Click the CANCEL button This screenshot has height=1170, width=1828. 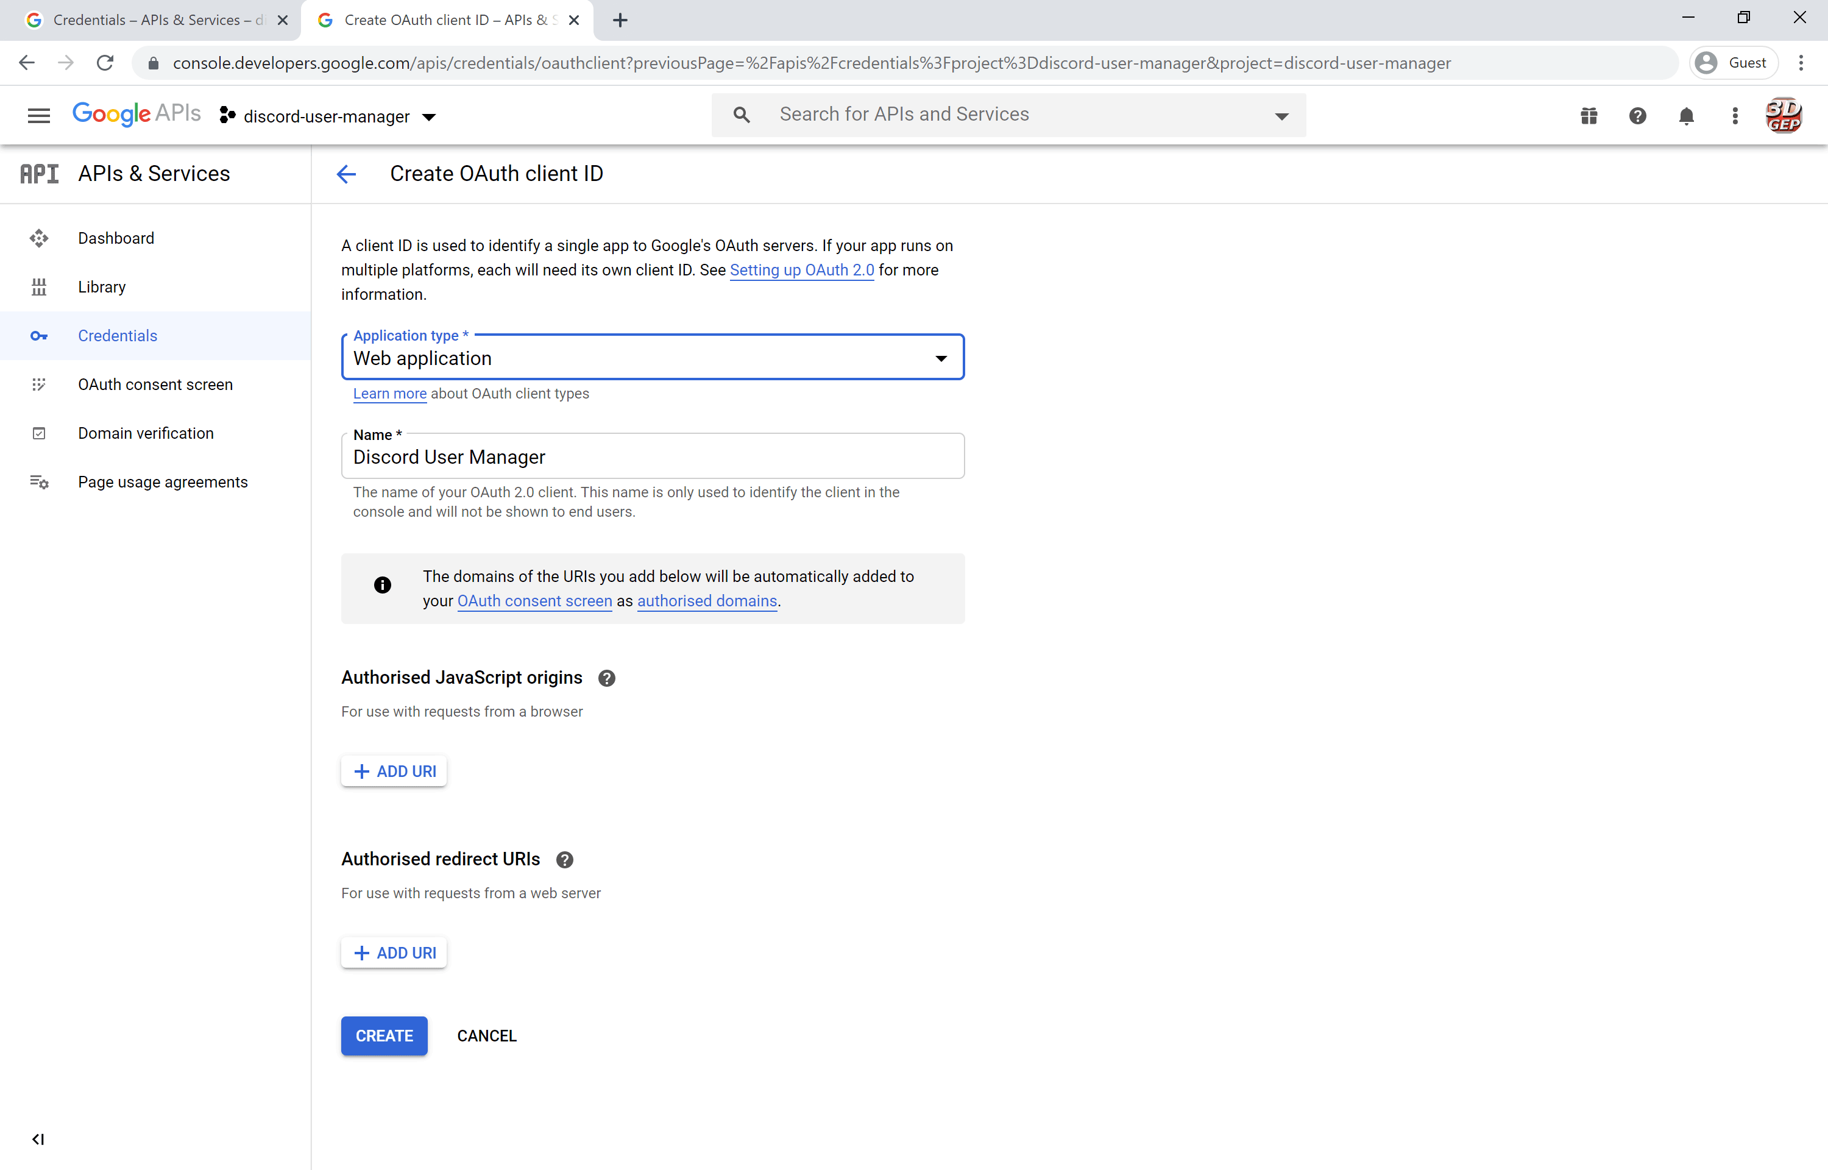(486, 1035)
